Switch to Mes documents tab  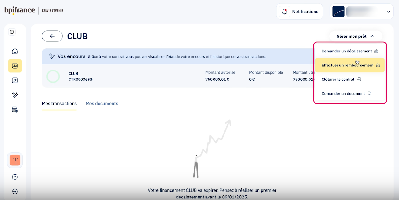(x=102, y=104)
